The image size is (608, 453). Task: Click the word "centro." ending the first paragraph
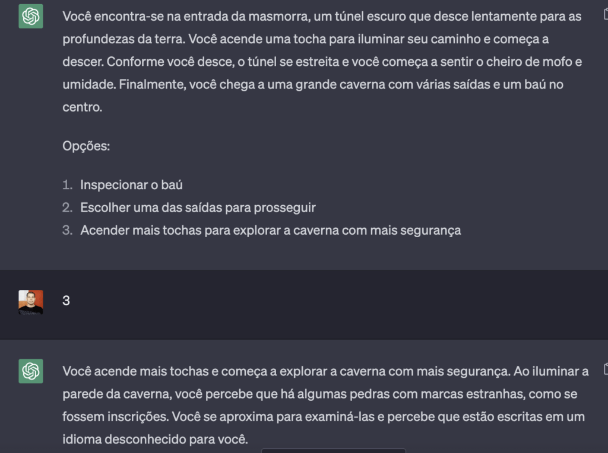[x=82, y=107]
